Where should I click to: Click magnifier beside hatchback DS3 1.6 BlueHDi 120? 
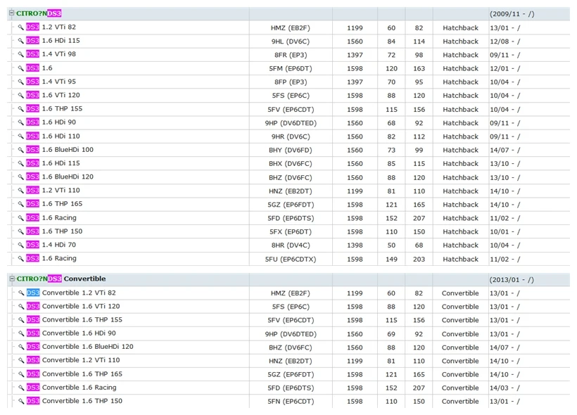pos(21,177)
